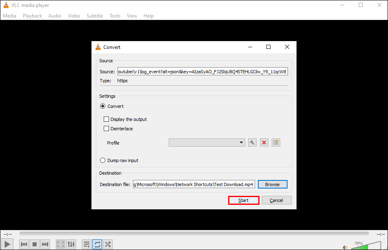Select the Convert radio button
This screenshot has width=388, height=250.
click(x=102, y=106)
